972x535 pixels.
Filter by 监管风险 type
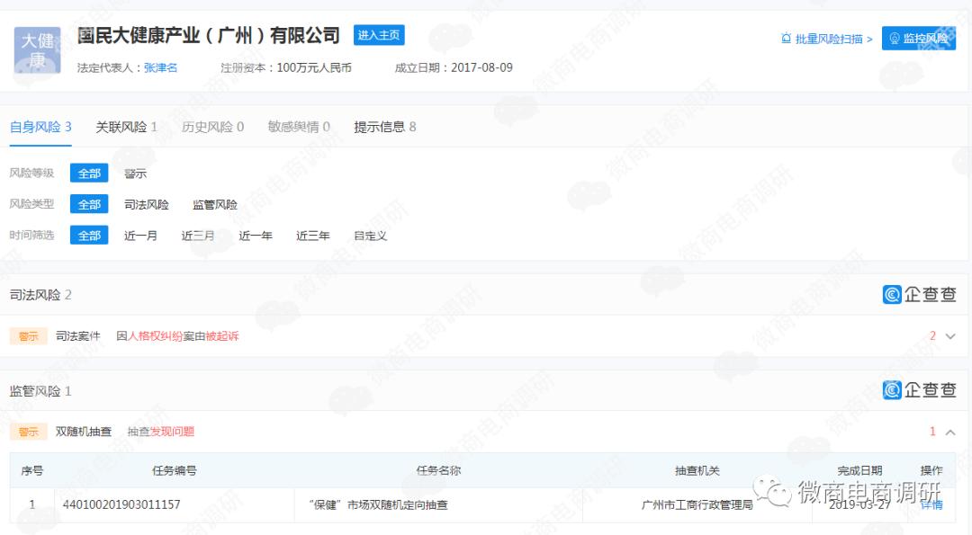coord(214,204)
